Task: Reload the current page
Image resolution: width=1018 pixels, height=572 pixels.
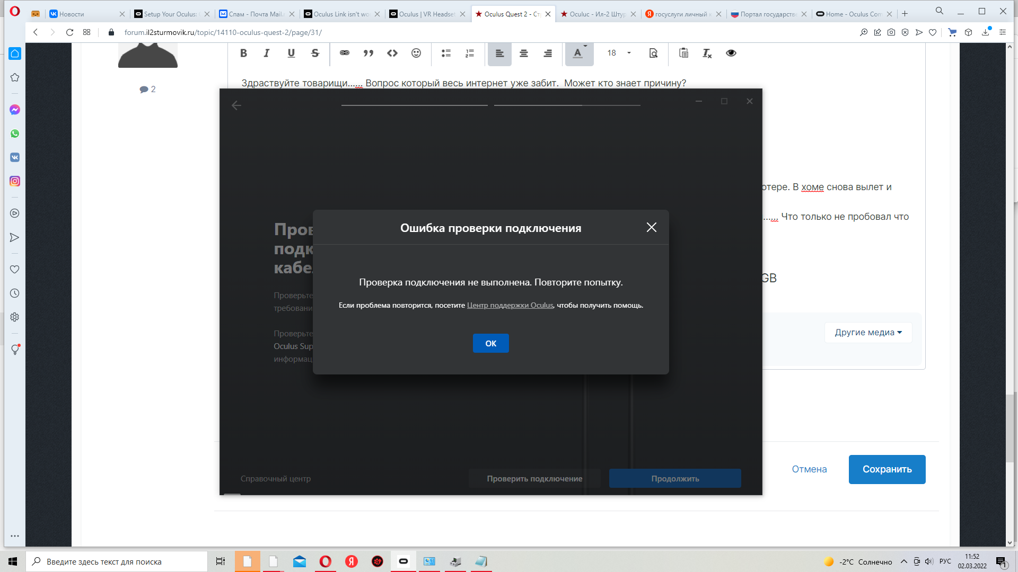Action: pyautogui.click(x=69, y=32)
